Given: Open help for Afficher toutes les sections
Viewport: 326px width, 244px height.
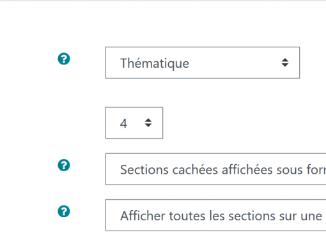Looking at the screenshot, I should point(64,211).
